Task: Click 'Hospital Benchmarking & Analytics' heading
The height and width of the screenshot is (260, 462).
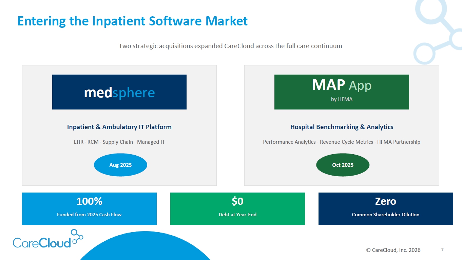Action: [x=342, y=127]
